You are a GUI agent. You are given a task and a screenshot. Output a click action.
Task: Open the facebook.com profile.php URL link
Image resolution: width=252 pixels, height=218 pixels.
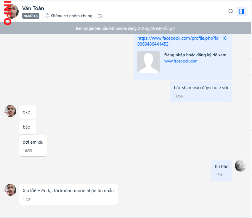pos(182,41)
